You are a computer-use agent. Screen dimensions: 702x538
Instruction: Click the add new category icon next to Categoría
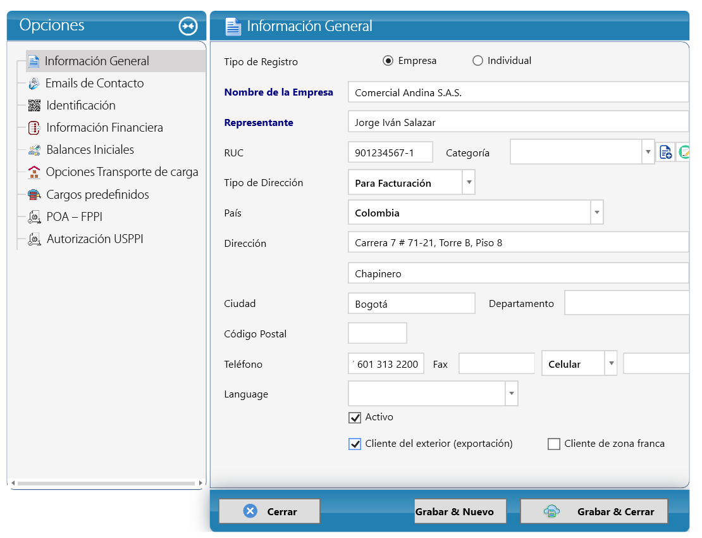coord(666,153)
